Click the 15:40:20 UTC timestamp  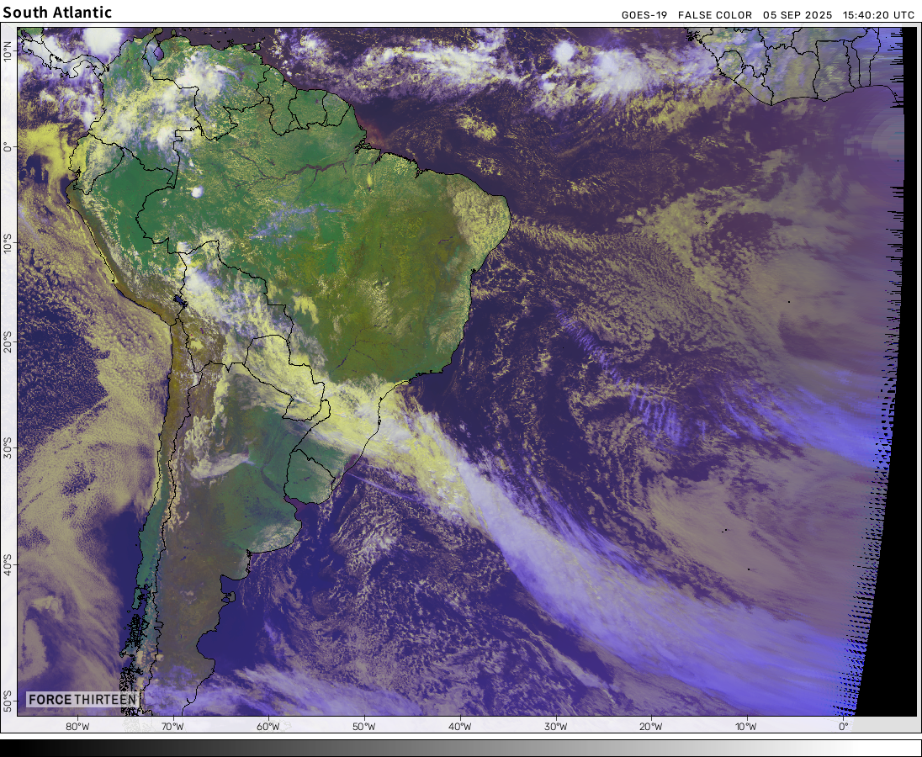pos(878,14)
